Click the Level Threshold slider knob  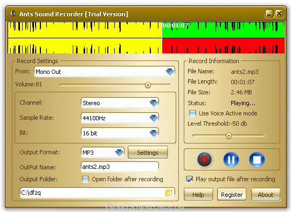(228, 136)
